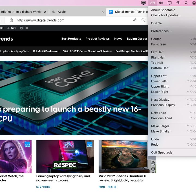
Task: Close the Edit Post tab
Action: (x=45, y=12)
